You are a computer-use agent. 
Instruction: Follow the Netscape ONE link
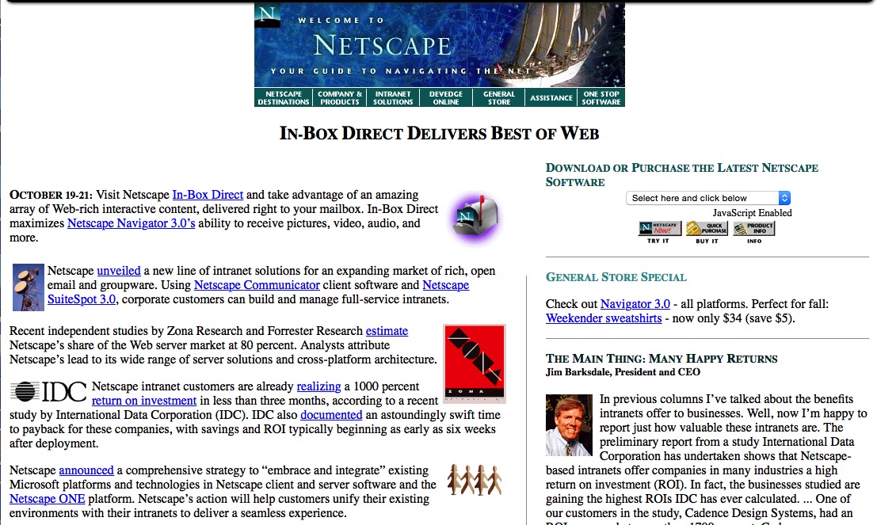point(47,499)
